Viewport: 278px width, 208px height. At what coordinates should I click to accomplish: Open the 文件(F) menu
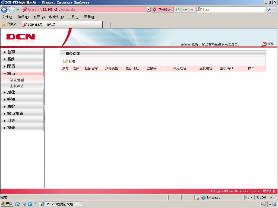(8, 17)
